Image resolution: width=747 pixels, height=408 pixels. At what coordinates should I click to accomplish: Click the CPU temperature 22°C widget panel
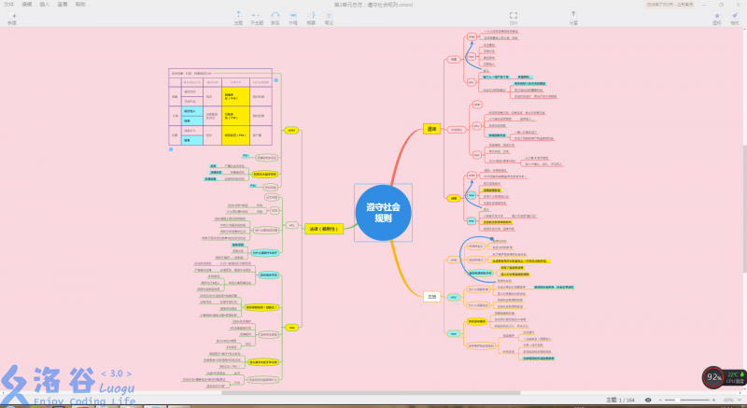(x=734, y=377)
